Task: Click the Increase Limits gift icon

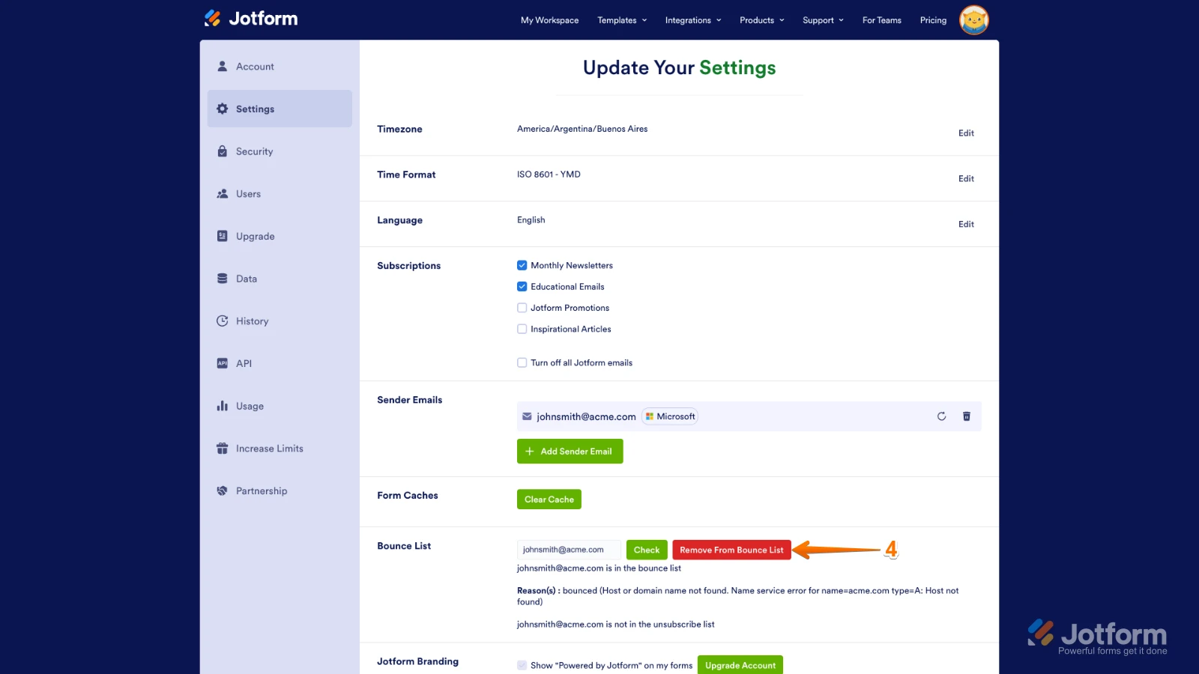Action: coord(222,448)
